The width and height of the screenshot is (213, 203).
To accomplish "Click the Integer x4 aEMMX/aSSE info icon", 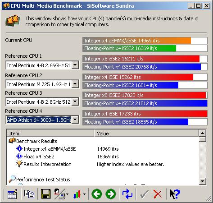I will tap(19, 148).
